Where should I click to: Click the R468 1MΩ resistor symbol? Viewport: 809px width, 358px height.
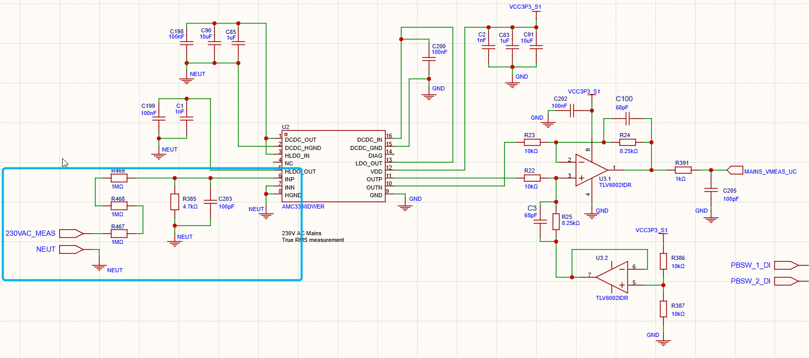(x=119, y=206)
